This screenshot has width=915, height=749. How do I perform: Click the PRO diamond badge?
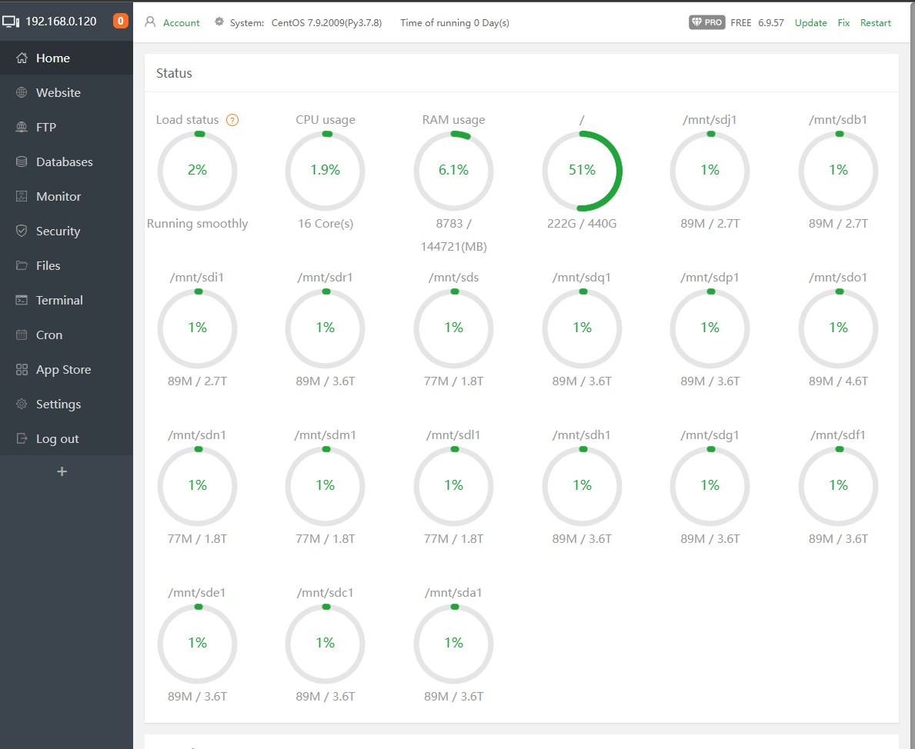706,23
